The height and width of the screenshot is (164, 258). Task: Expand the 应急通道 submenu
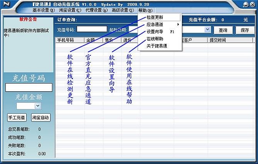pyautogui.click(x=160, y=25)
